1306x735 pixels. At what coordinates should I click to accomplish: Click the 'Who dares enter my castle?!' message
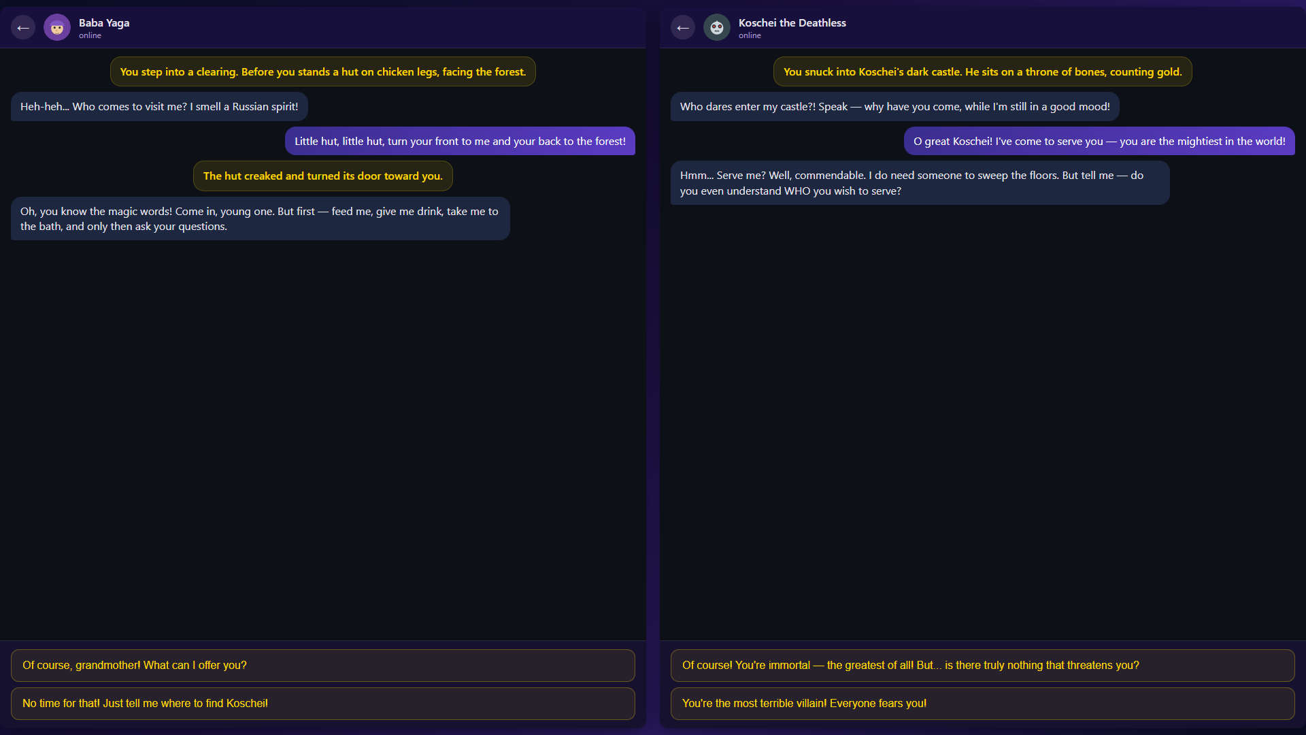[894, 107]
